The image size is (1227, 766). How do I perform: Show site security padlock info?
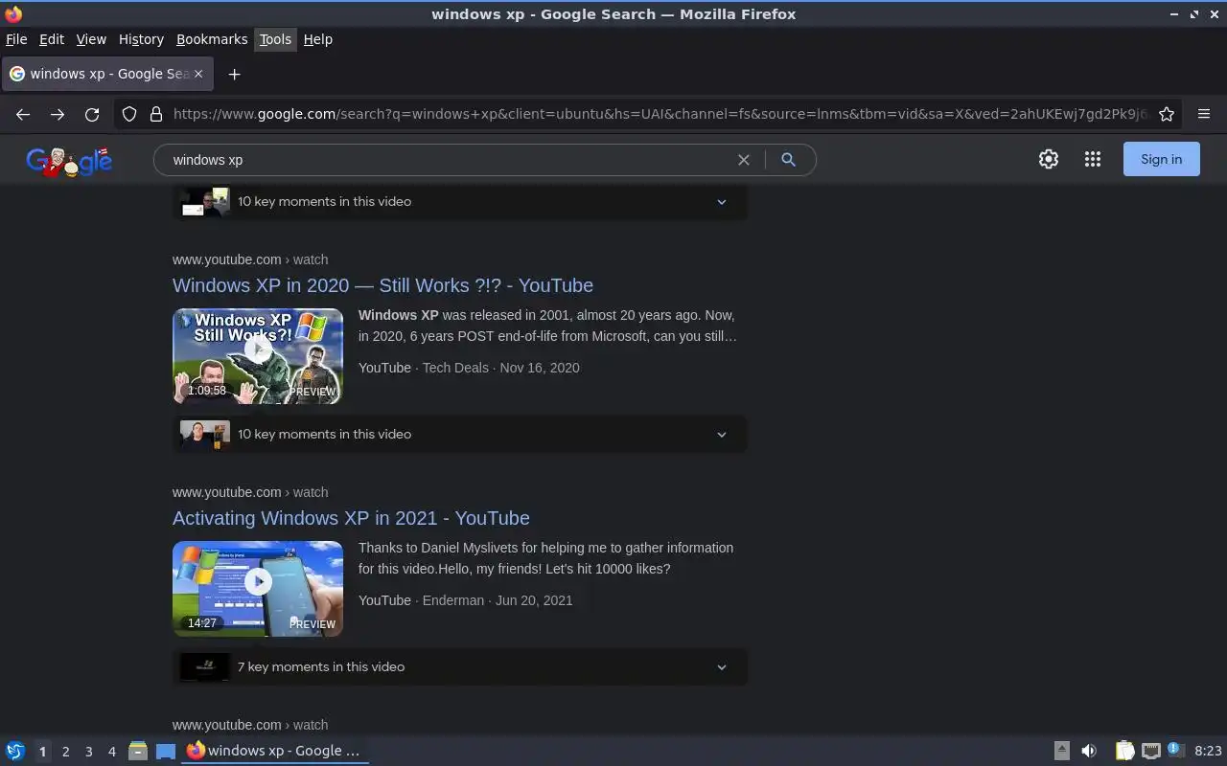tap(156, 114)
